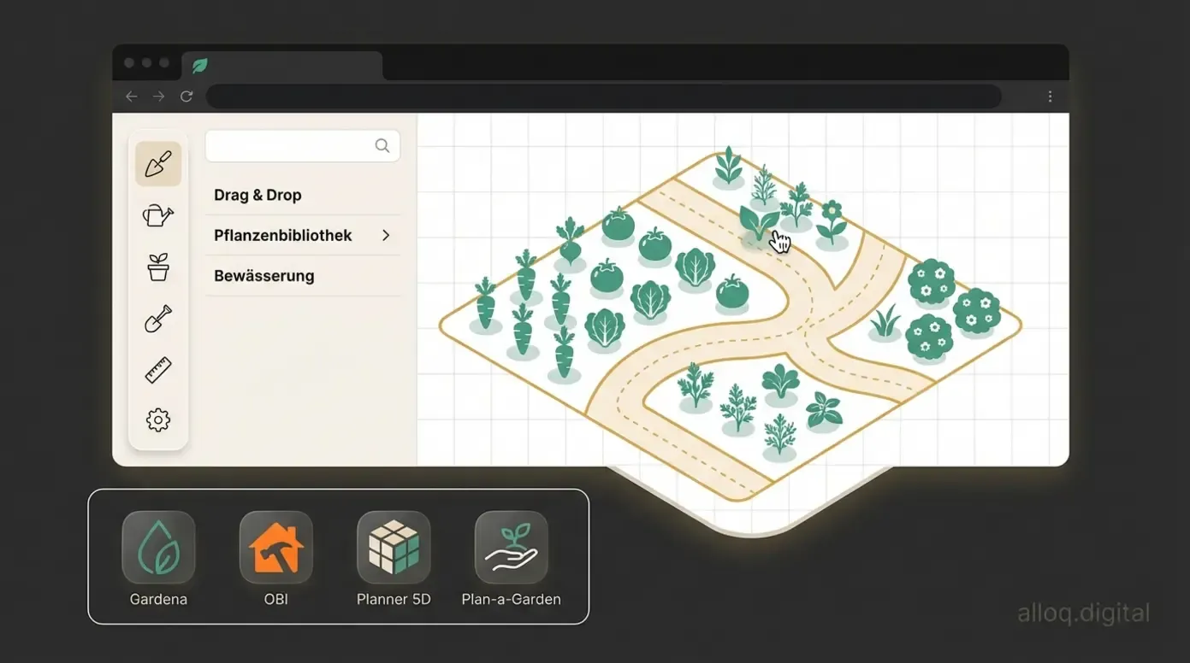The height and width of the screenshot is (663, 1190).
Task: Select the Drag & Drop option
Action: pyautogui.click(x=257, y=194)
